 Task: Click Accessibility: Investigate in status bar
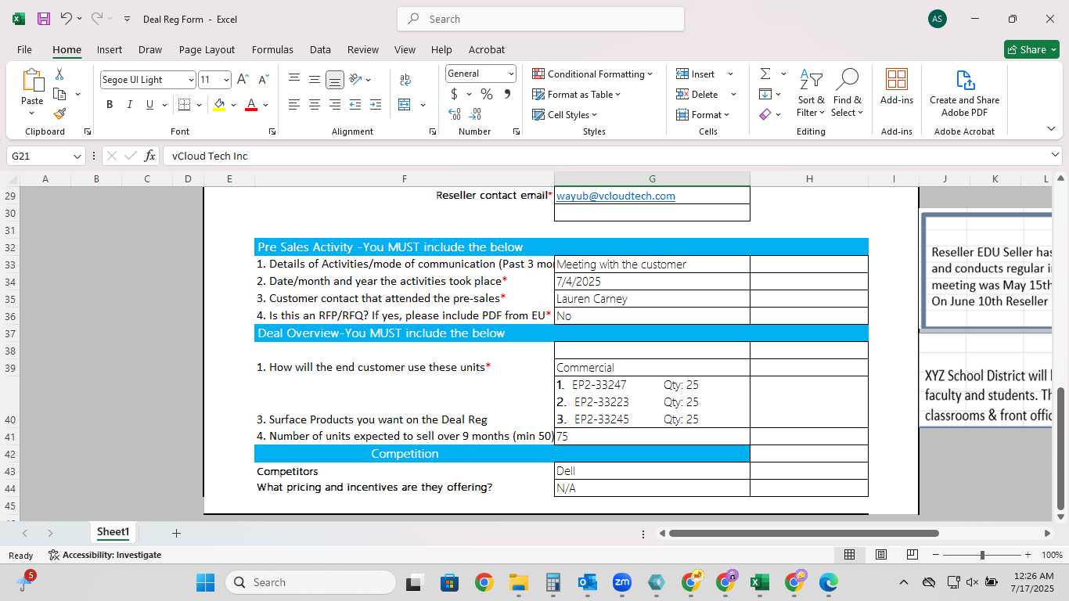105,555
